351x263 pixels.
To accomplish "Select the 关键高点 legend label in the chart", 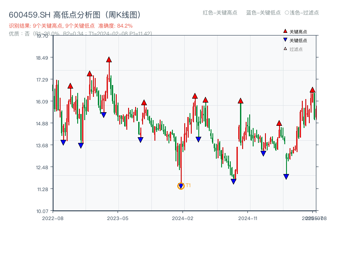I will click(x=298, y=32).
